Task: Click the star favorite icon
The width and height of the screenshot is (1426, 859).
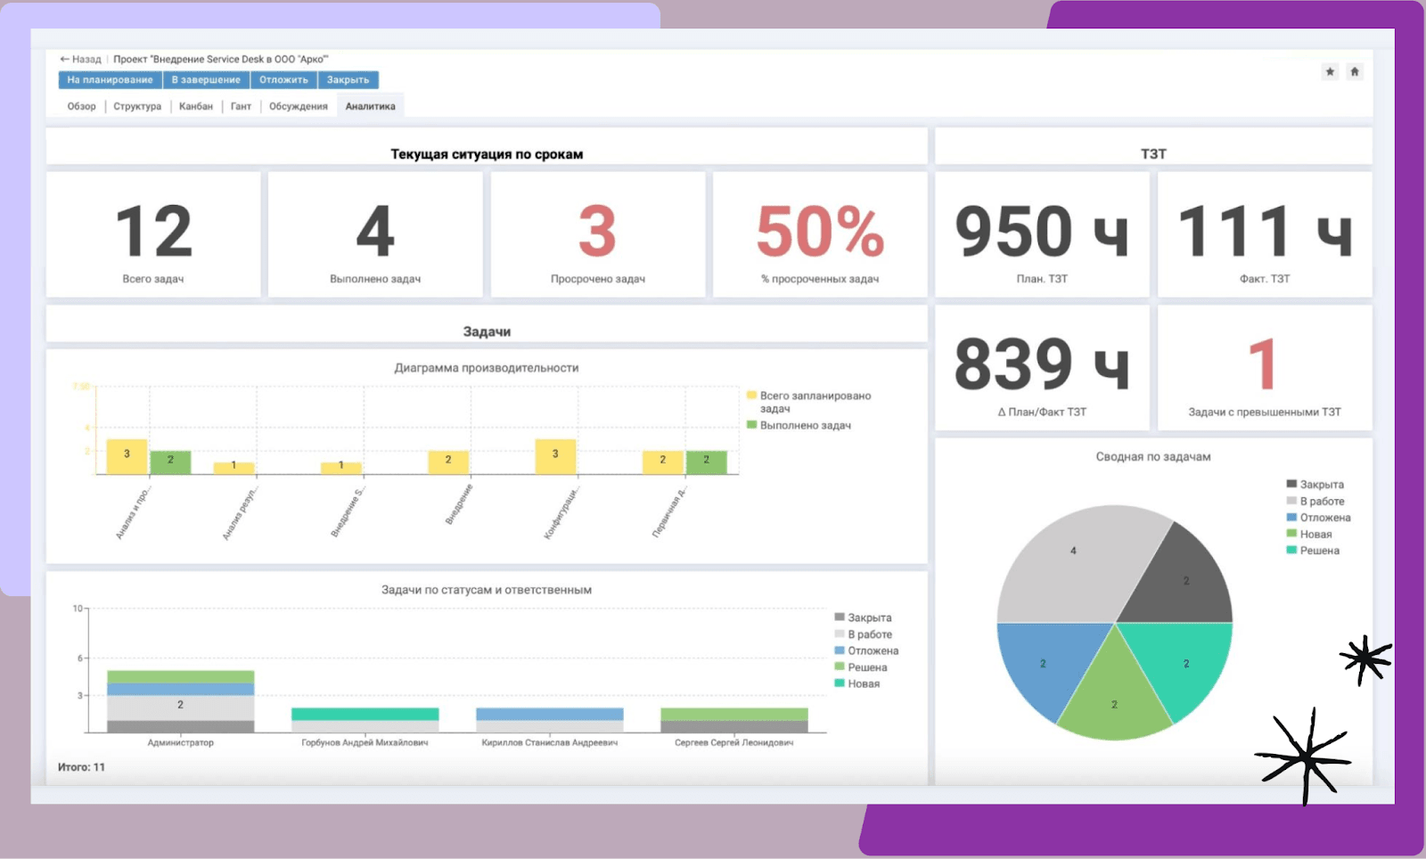Action: pyautogui.click(x=1330, y=71)
